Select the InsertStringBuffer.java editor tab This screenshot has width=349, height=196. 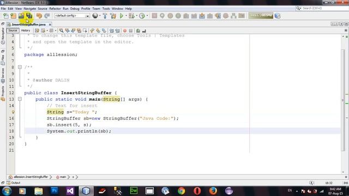click(x=28, y=24)
